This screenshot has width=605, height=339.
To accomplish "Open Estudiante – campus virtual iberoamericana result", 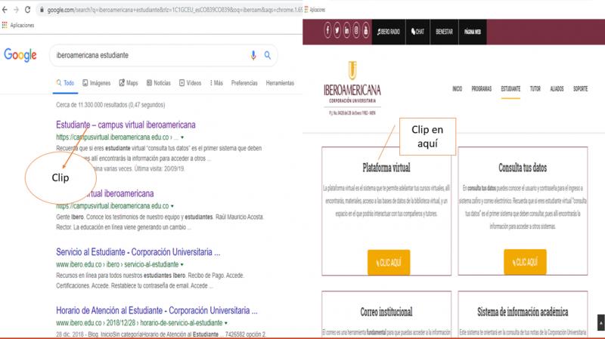I will click(x=126, y=125).
